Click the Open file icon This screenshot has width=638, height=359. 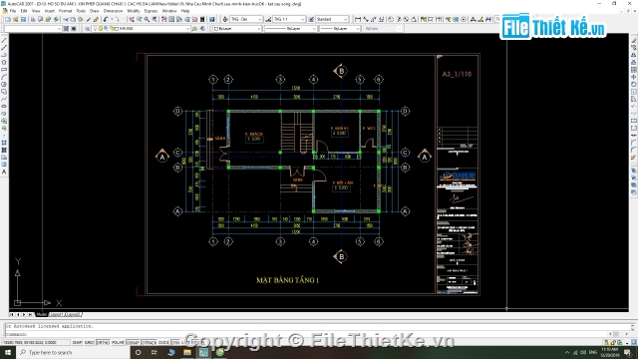(16, 19)
